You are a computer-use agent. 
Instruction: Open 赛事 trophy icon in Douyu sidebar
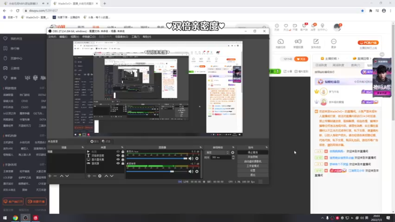tap(5, 78)
